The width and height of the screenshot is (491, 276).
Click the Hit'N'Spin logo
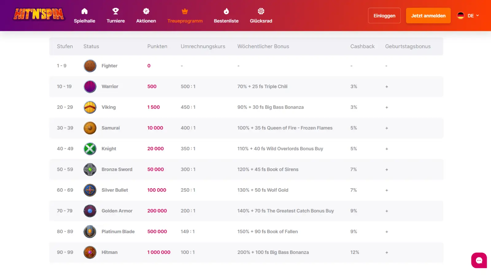pos(39,14)
